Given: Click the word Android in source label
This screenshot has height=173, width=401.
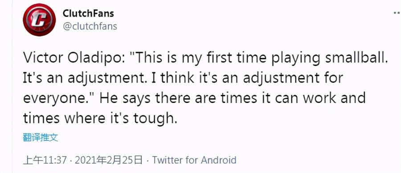Looking at the screenshot, I should (x=218, y=160).
